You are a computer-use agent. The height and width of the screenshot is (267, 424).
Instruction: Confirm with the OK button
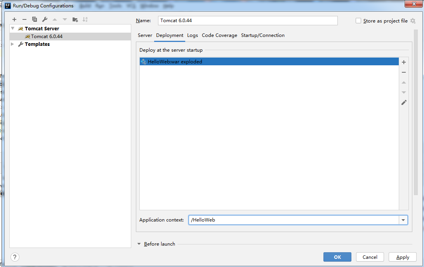tap(337, 257)
